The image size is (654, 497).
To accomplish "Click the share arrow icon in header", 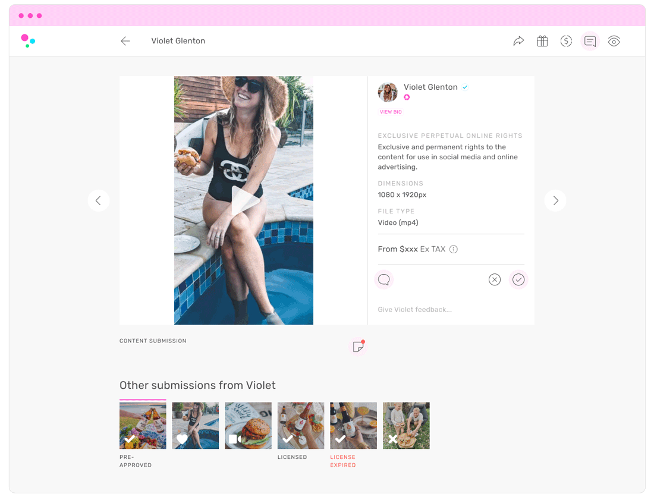I will click(x=518, y=41).
